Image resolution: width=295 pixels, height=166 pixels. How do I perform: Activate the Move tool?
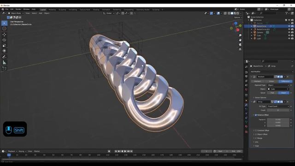coord(4,35)
